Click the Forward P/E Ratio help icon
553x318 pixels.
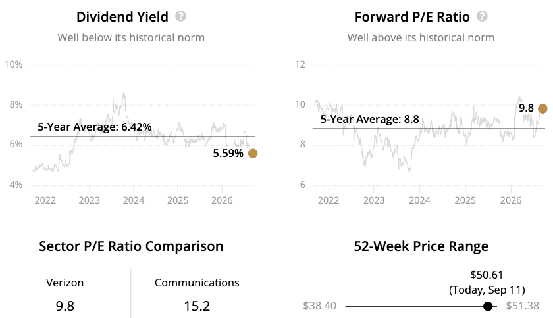pos(482,16)
